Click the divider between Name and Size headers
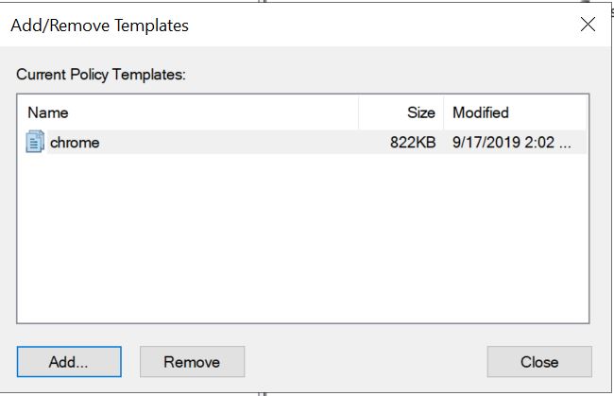The width and height of the screenshot is (614, 396). click(x=359, y=112)
